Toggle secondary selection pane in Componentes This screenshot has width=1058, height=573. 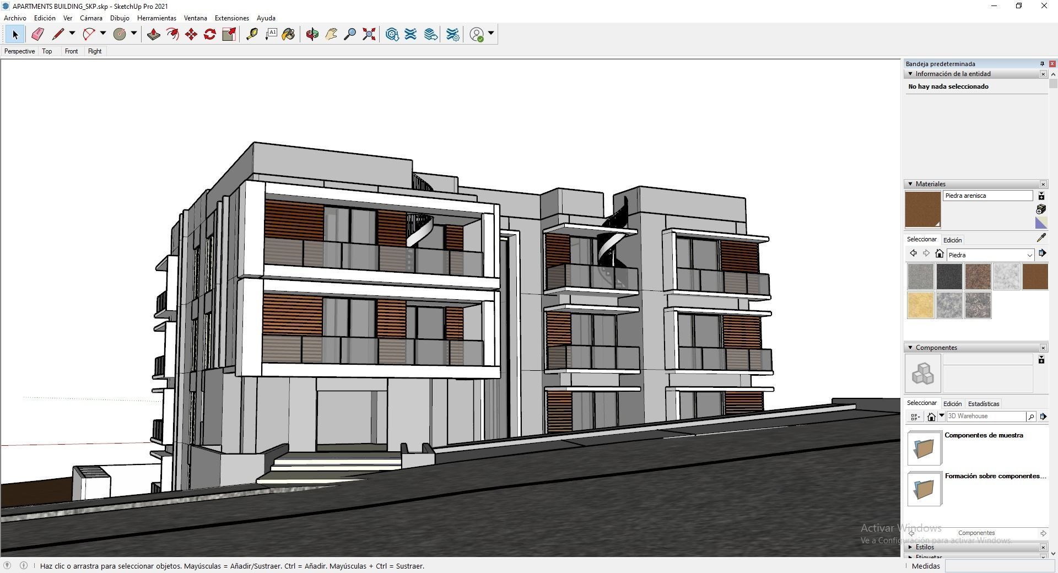(1041, 360)
